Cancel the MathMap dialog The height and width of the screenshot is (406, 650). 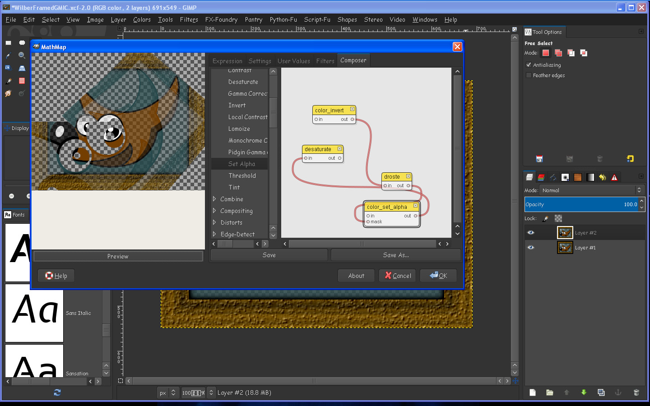pyautogui.click(x=398, y=276)
